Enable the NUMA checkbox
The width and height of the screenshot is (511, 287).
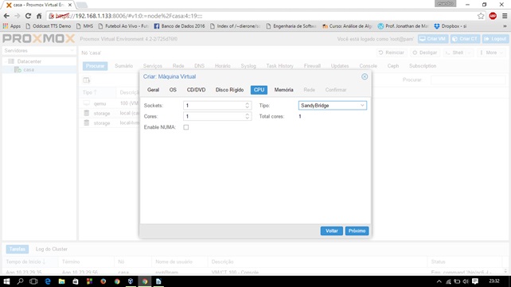point(185,127)
